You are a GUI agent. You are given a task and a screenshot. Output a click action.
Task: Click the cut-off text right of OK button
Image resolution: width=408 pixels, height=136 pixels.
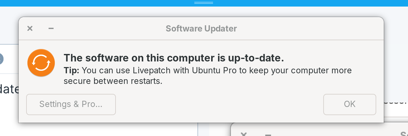coord(392,102)
